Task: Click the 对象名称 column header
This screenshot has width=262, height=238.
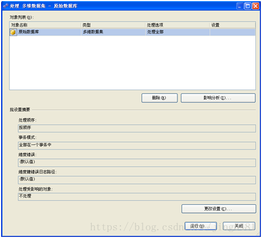Action: click(x=45, y=25)
